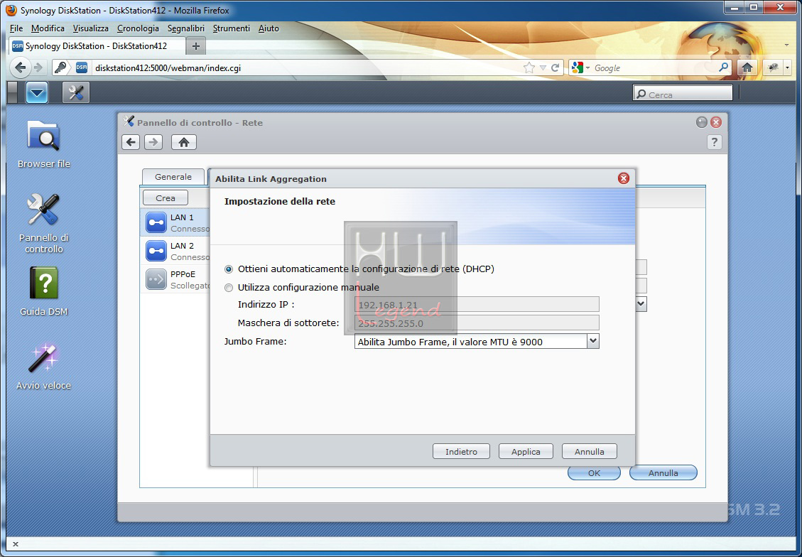This screenshot has height=557, width=802.
Task: Click the Crea button
Action: (x=166, y=198)
